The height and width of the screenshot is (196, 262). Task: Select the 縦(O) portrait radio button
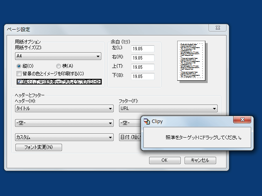click(19, 66)
